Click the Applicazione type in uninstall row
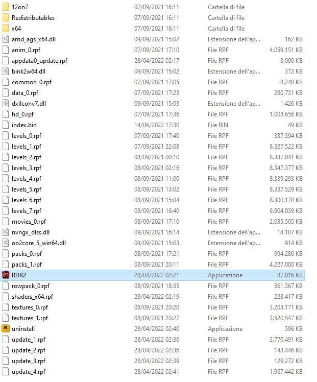 [x=225, y=328]
